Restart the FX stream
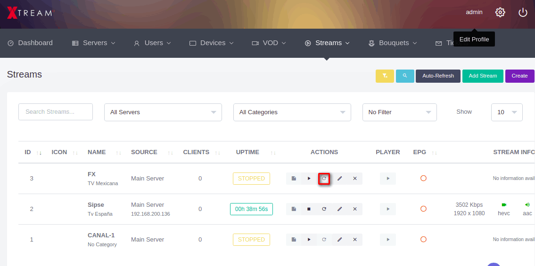Image resolution: width=535 pixels, height=266 pixels. point(324,179)
